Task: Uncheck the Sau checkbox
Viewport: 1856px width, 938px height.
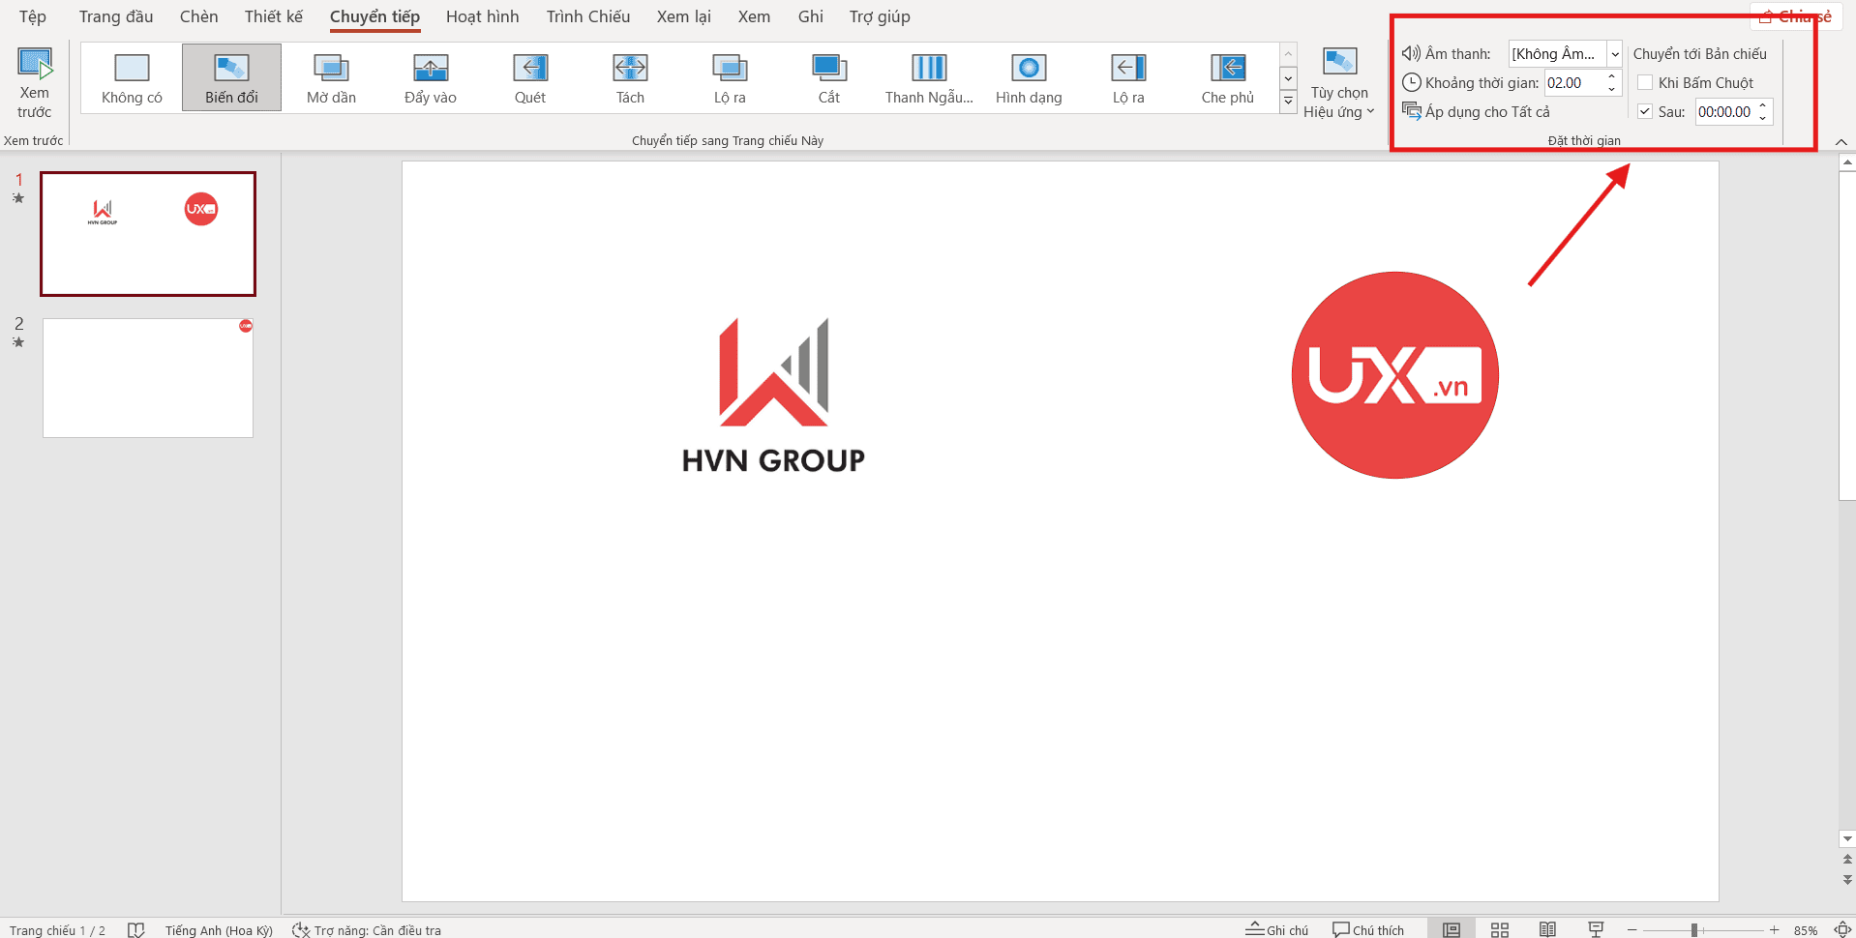Action: point(1645,111)
